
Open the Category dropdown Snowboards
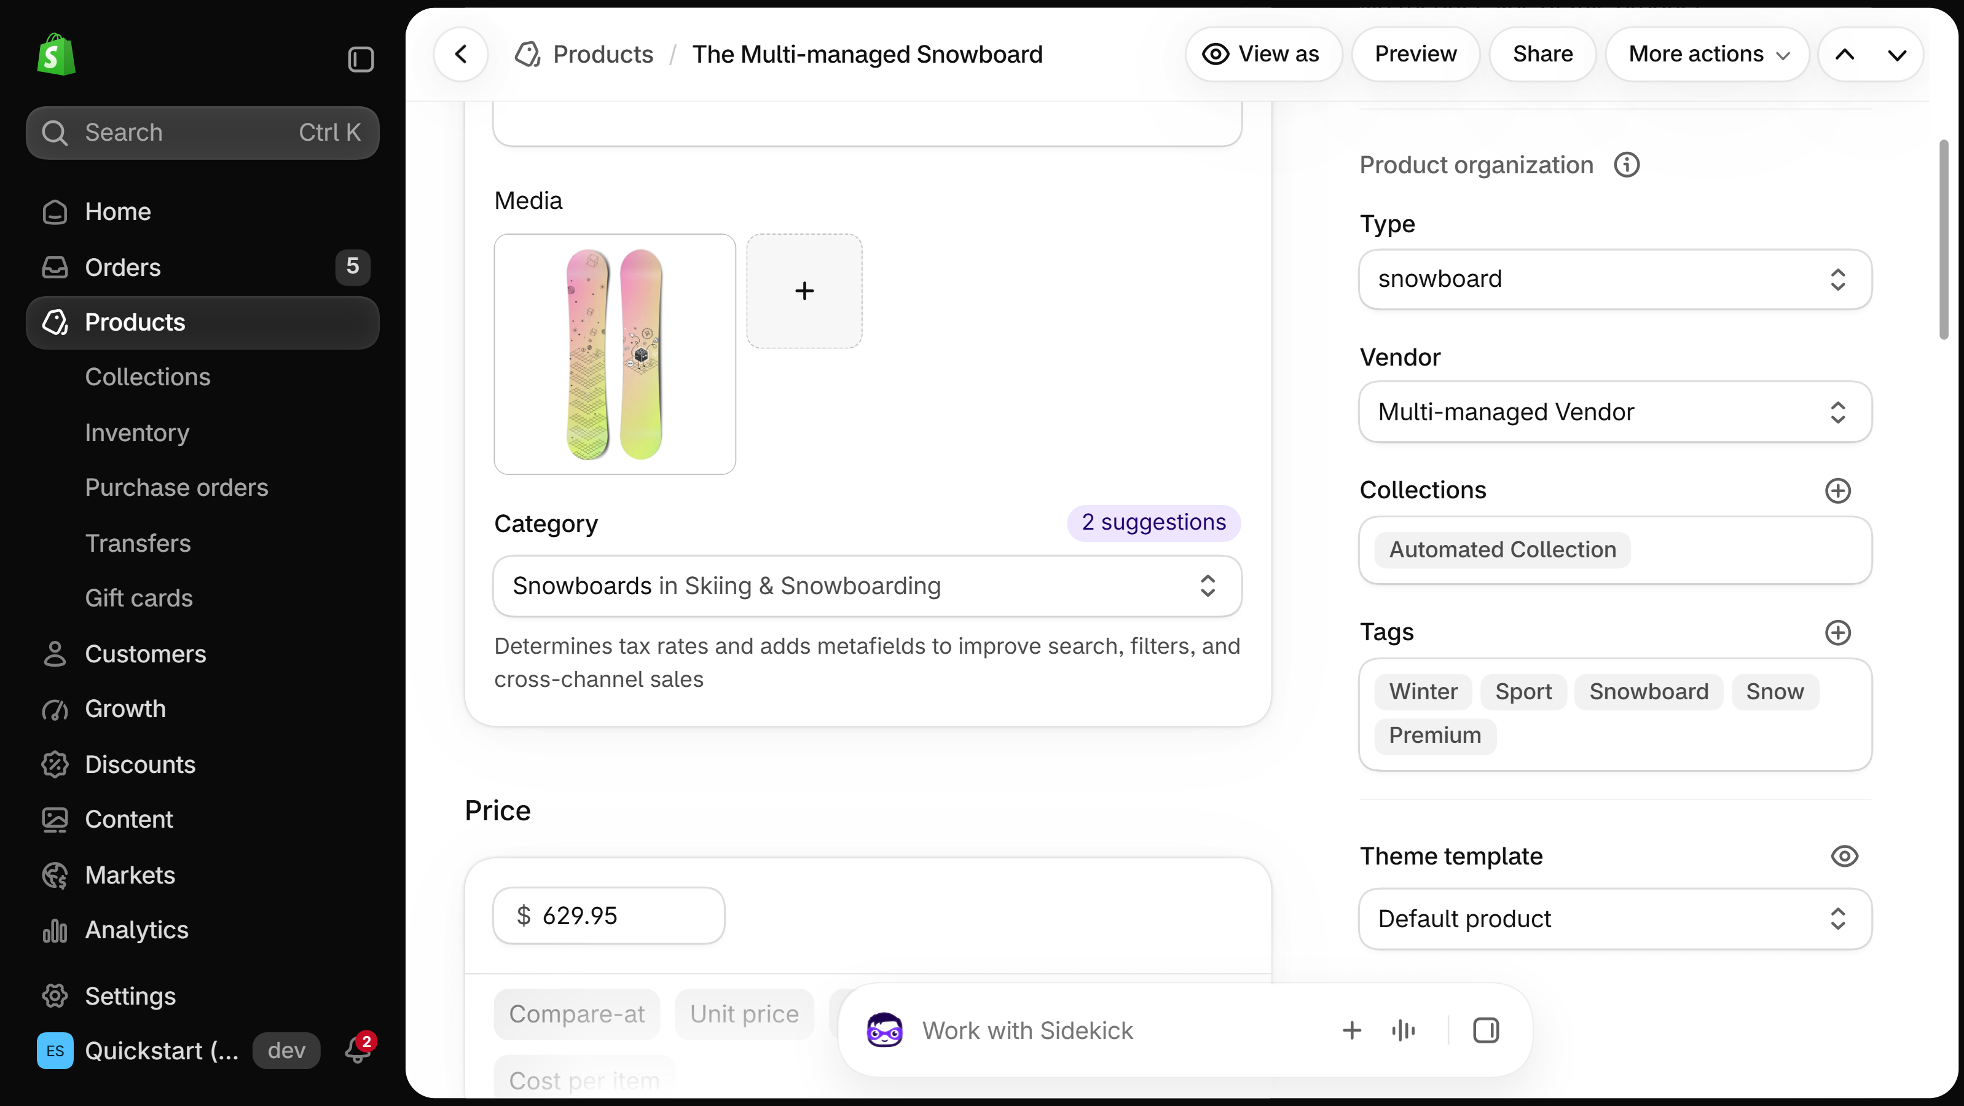pyautogui.click(x=867, y=586)
